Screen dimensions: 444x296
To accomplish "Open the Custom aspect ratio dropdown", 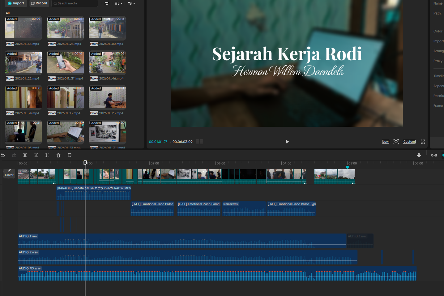I will 409,142.
